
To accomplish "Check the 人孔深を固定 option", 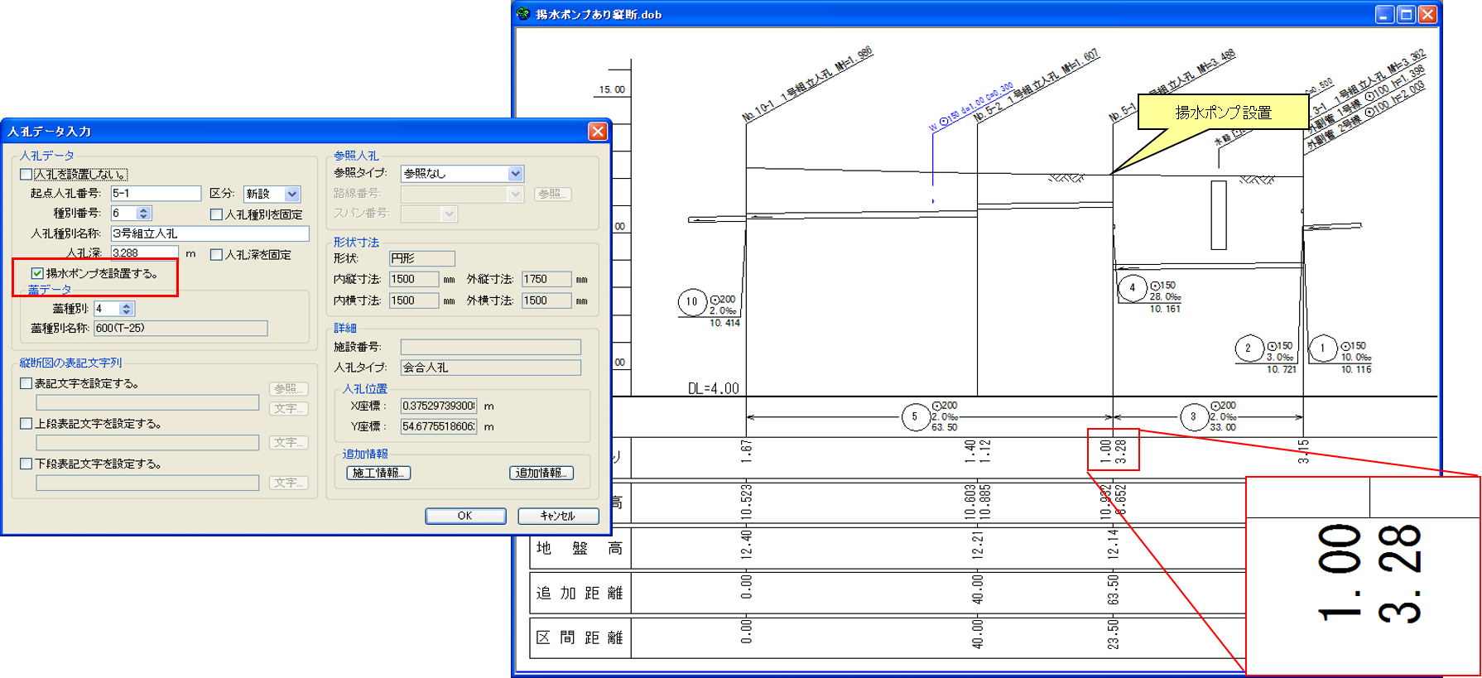I will pyautogui.click(x=217, y=255).
